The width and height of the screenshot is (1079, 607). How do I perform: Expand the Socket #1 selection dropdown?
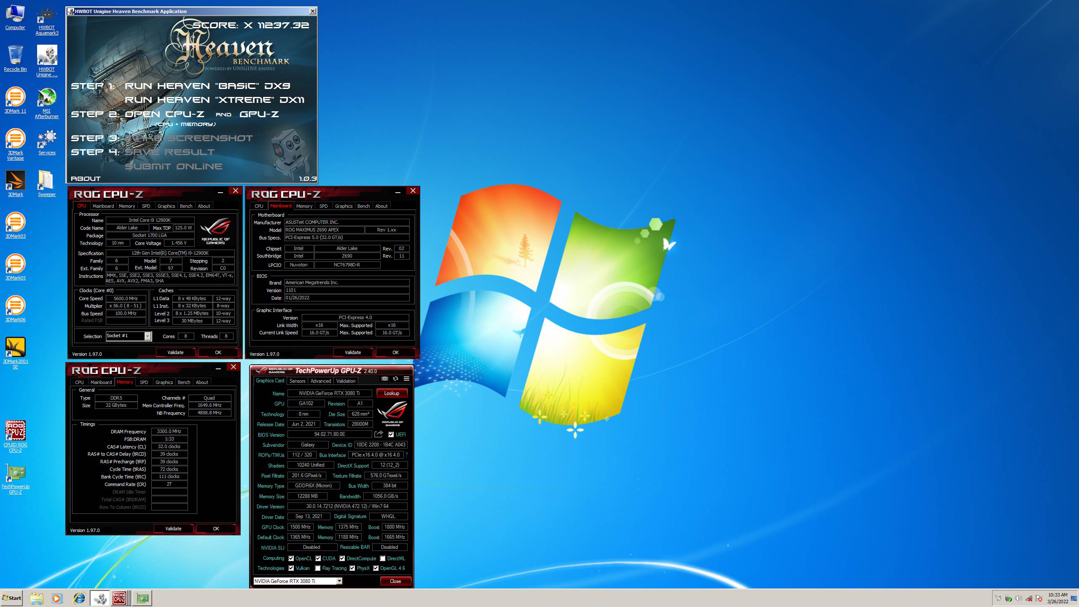click(x=148, y=336)
